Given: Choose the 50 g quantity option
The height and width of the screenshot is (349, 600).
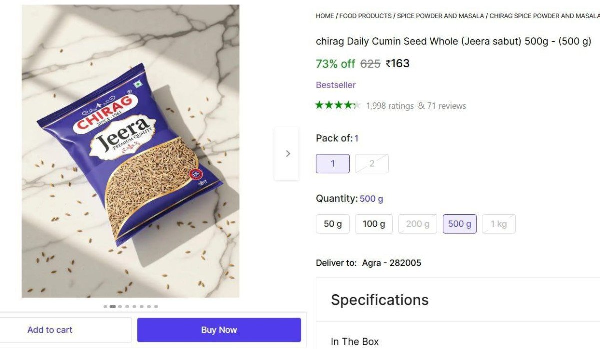Looking at the screenshot, I should [333, 224].
